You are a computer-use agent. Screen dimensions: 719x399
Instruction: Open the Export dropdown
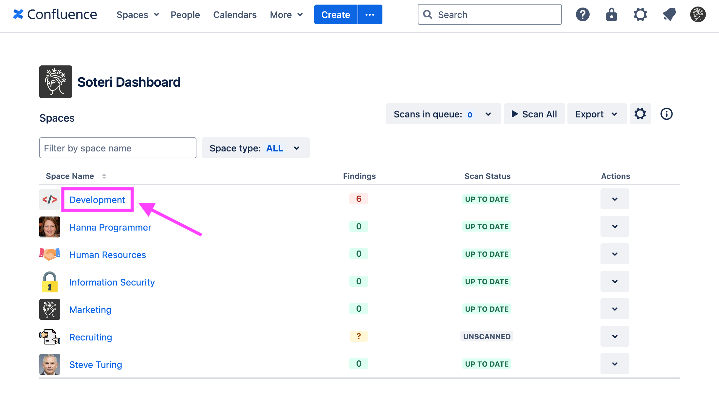(597, 114)
